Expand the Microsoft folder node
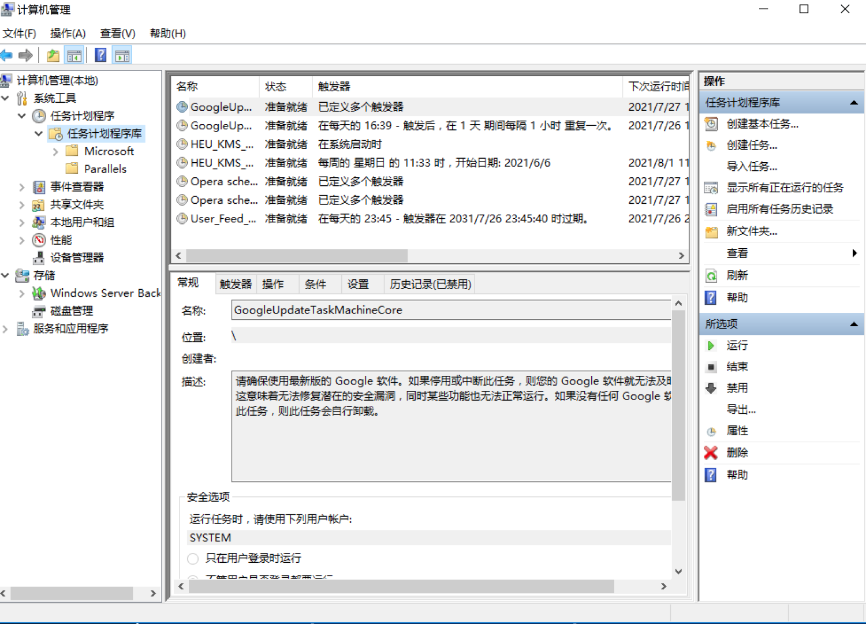This screenshot has width=866, height=624. [55, 152]
